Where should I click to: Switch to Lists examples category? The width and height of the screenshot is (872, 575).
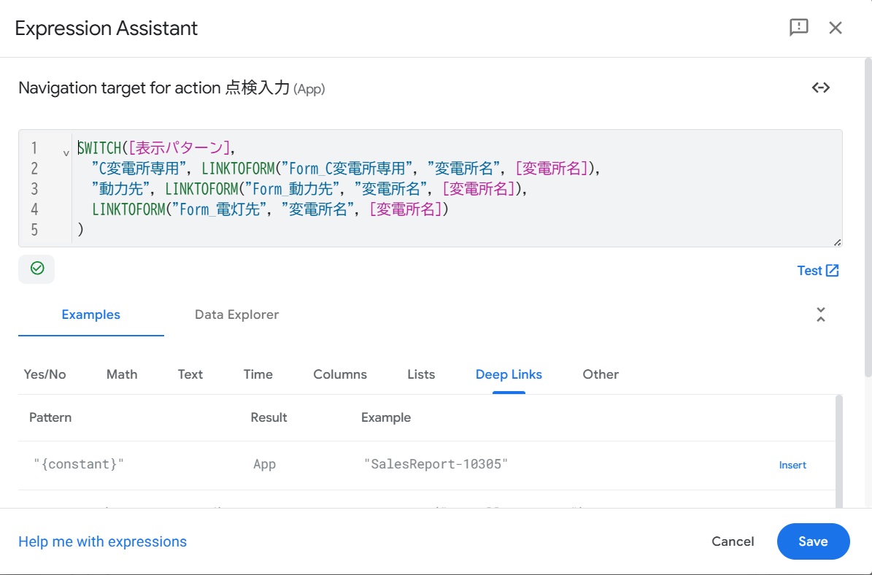[x=421, y=374]
